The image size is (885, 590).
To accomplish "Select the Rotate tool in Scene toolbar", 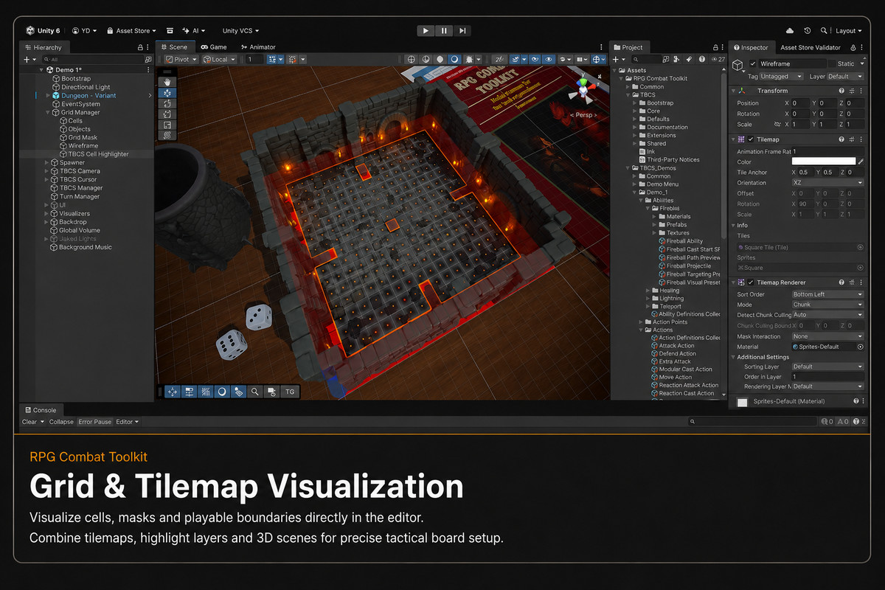I will 167,103.
